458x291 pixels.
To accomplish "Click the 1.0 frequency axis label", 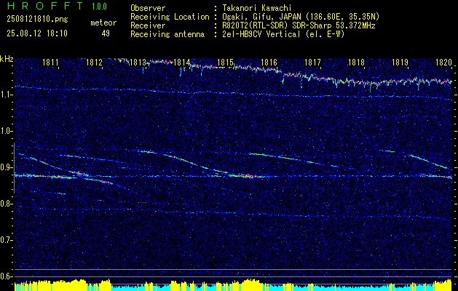I will 6,132.
